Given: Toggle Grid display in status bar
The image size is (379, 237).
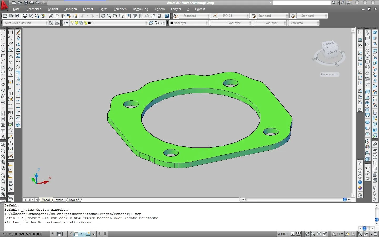Looking at the screenshot, I should 59,234.
